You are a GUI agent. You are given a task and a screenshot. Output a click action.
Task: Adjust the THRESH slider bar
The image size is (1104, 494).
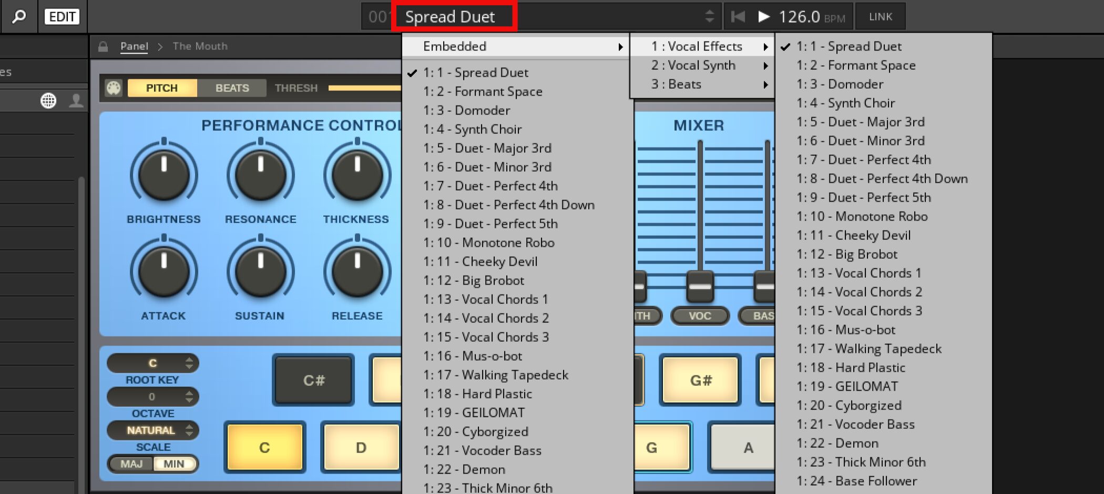(x=365, y=88)
